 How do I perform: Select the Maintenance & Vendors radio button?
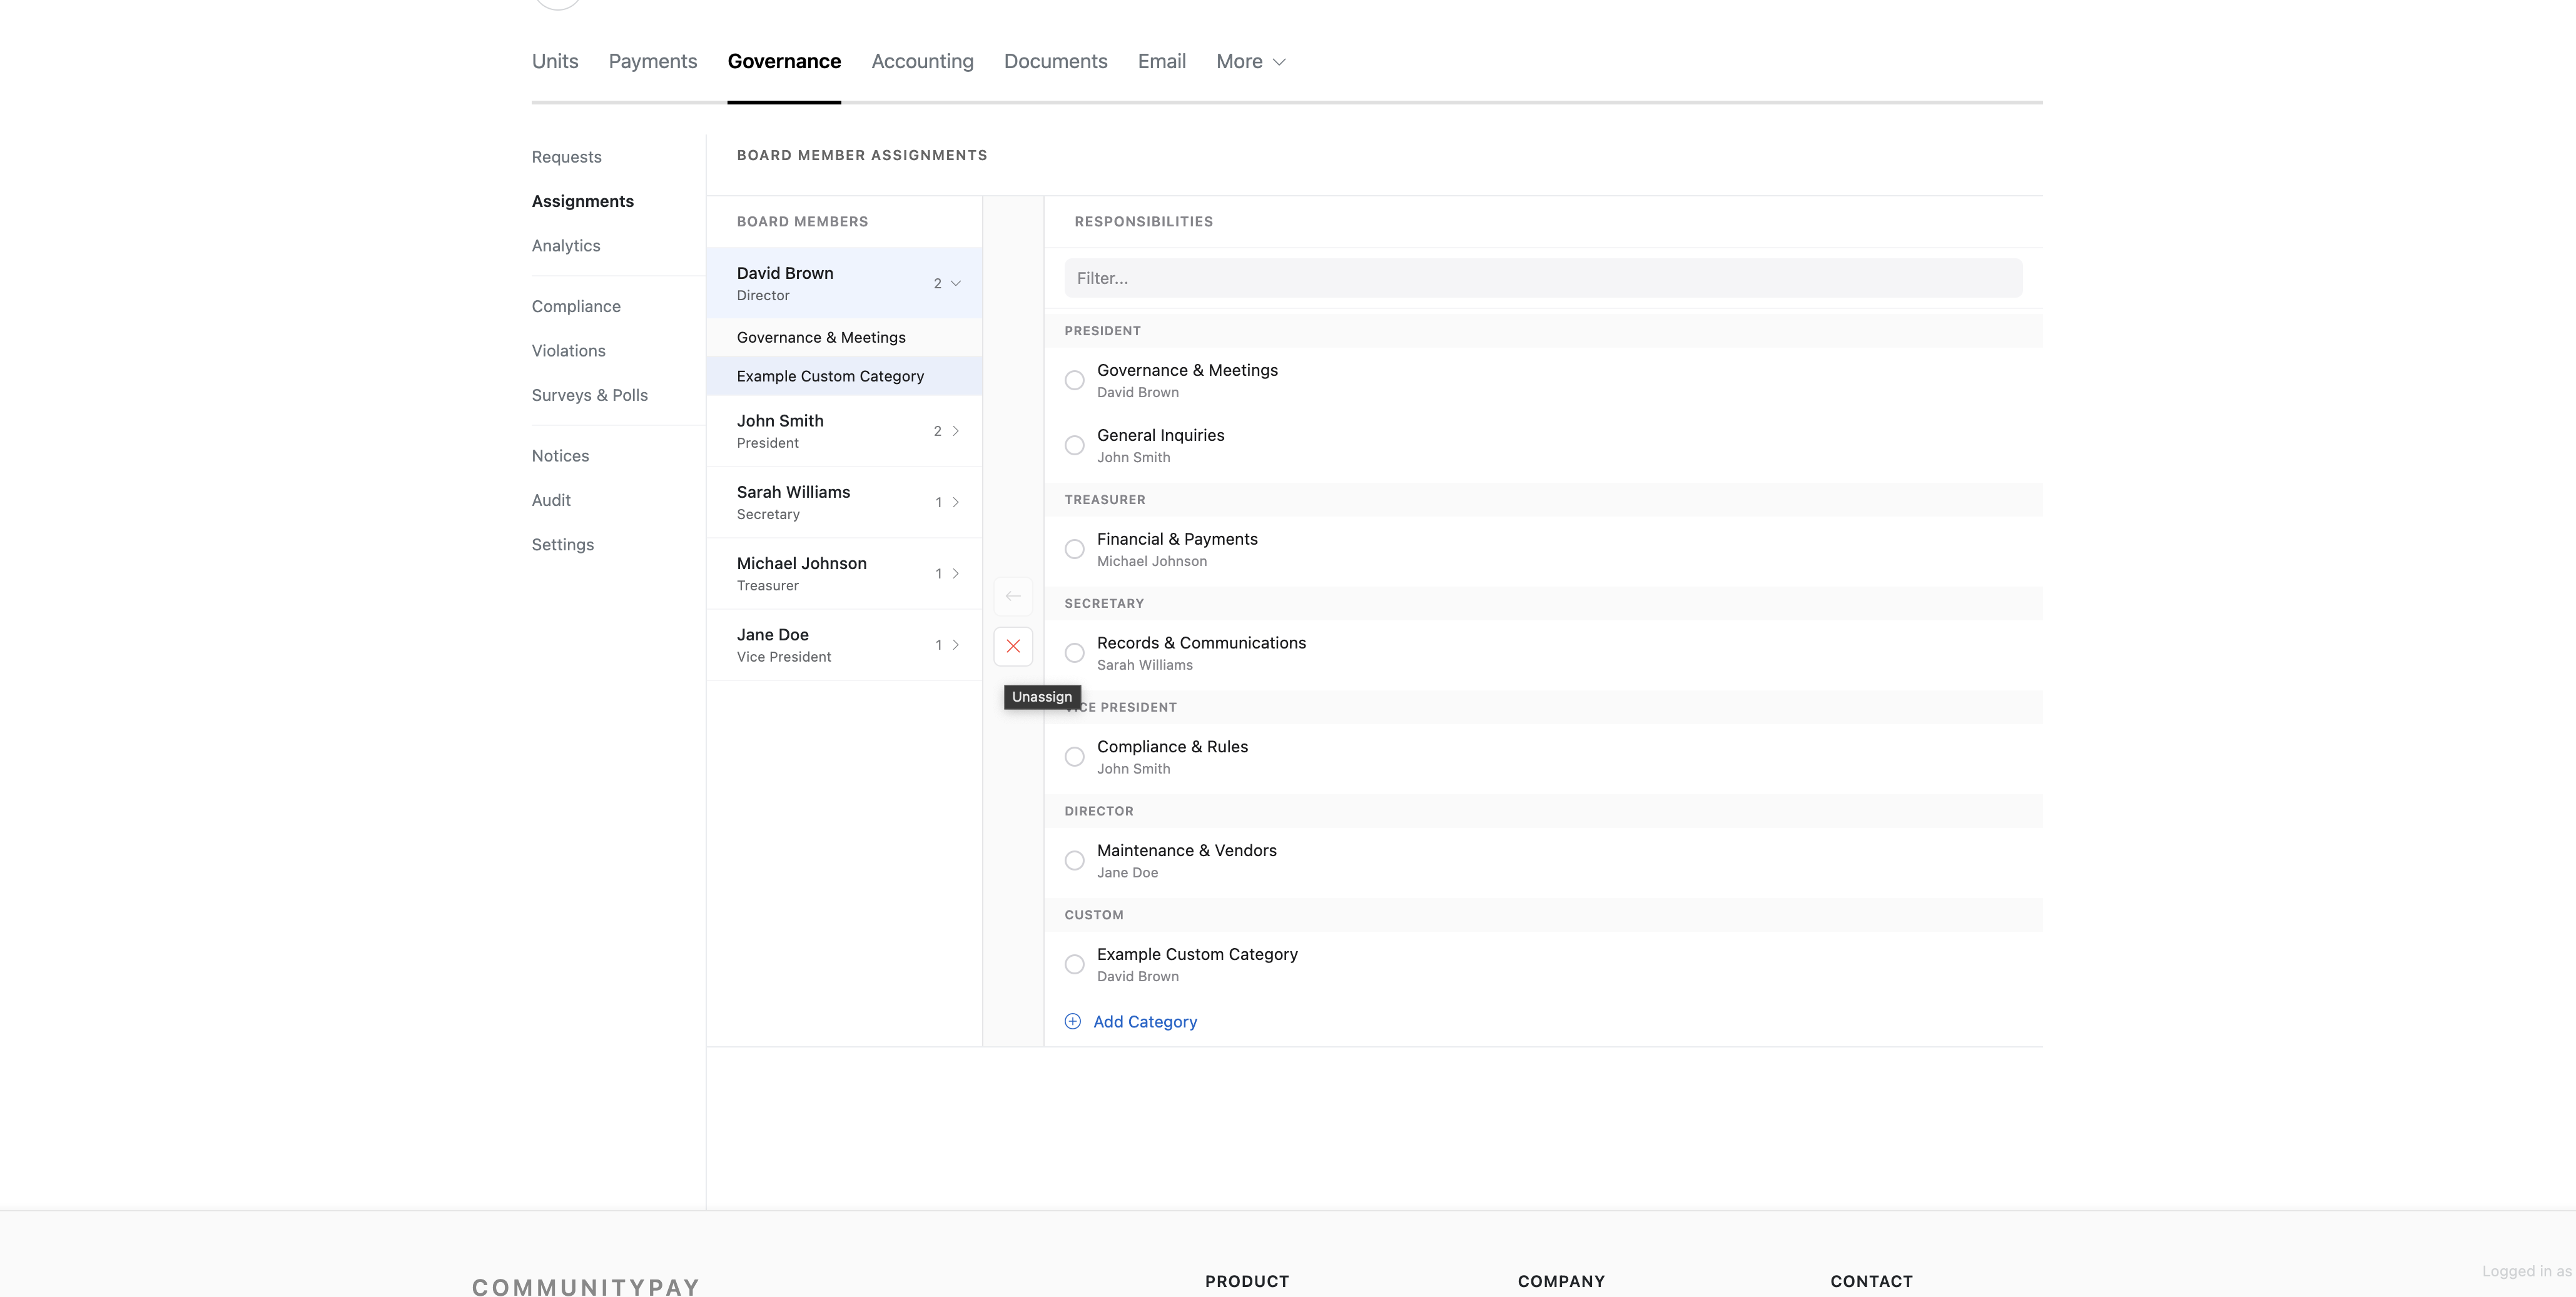click(1074, 860)
